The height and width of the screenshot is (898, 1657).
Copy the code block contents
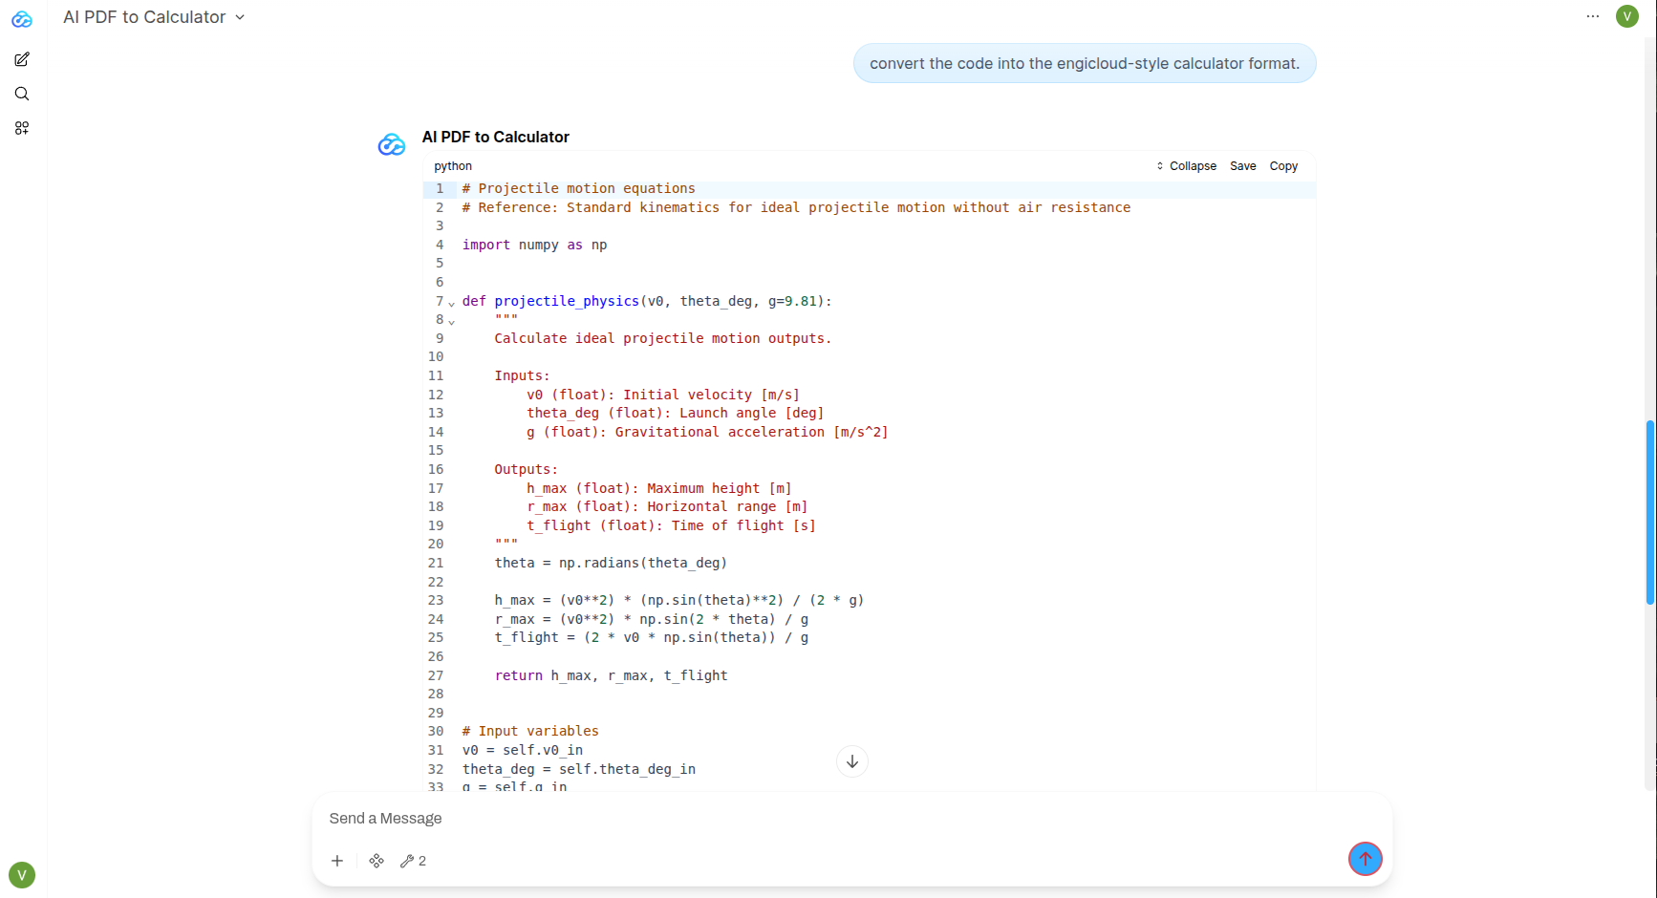pyautogui.click(x=1283, y=166)
